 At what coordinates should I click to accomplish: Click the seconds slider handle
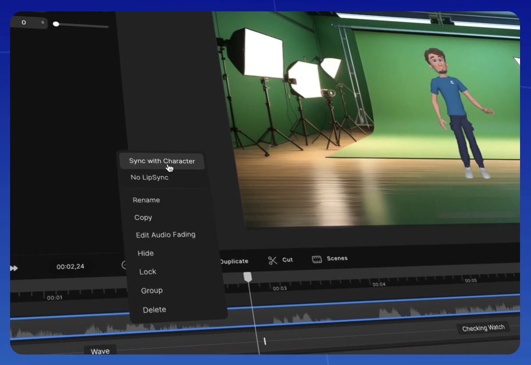pyautogui.click(x=56, y=24)
